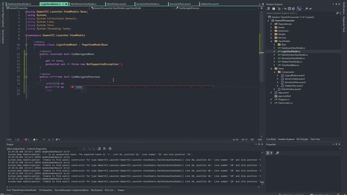Select DashboardViewModel.cs in Solution Explorer

pos(293,48)
